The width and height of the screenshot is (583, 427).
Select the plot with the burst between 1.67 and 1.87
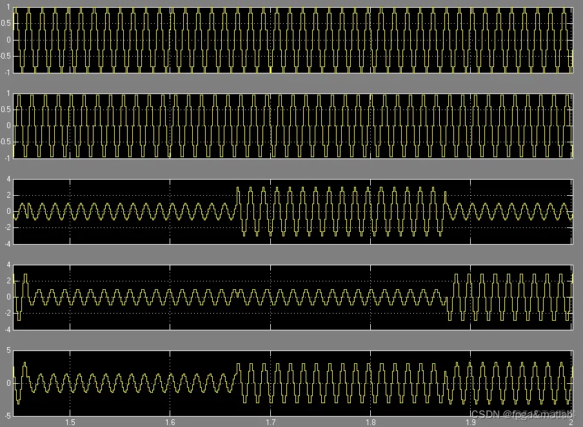pyautogui.click(x=293, y=212)
